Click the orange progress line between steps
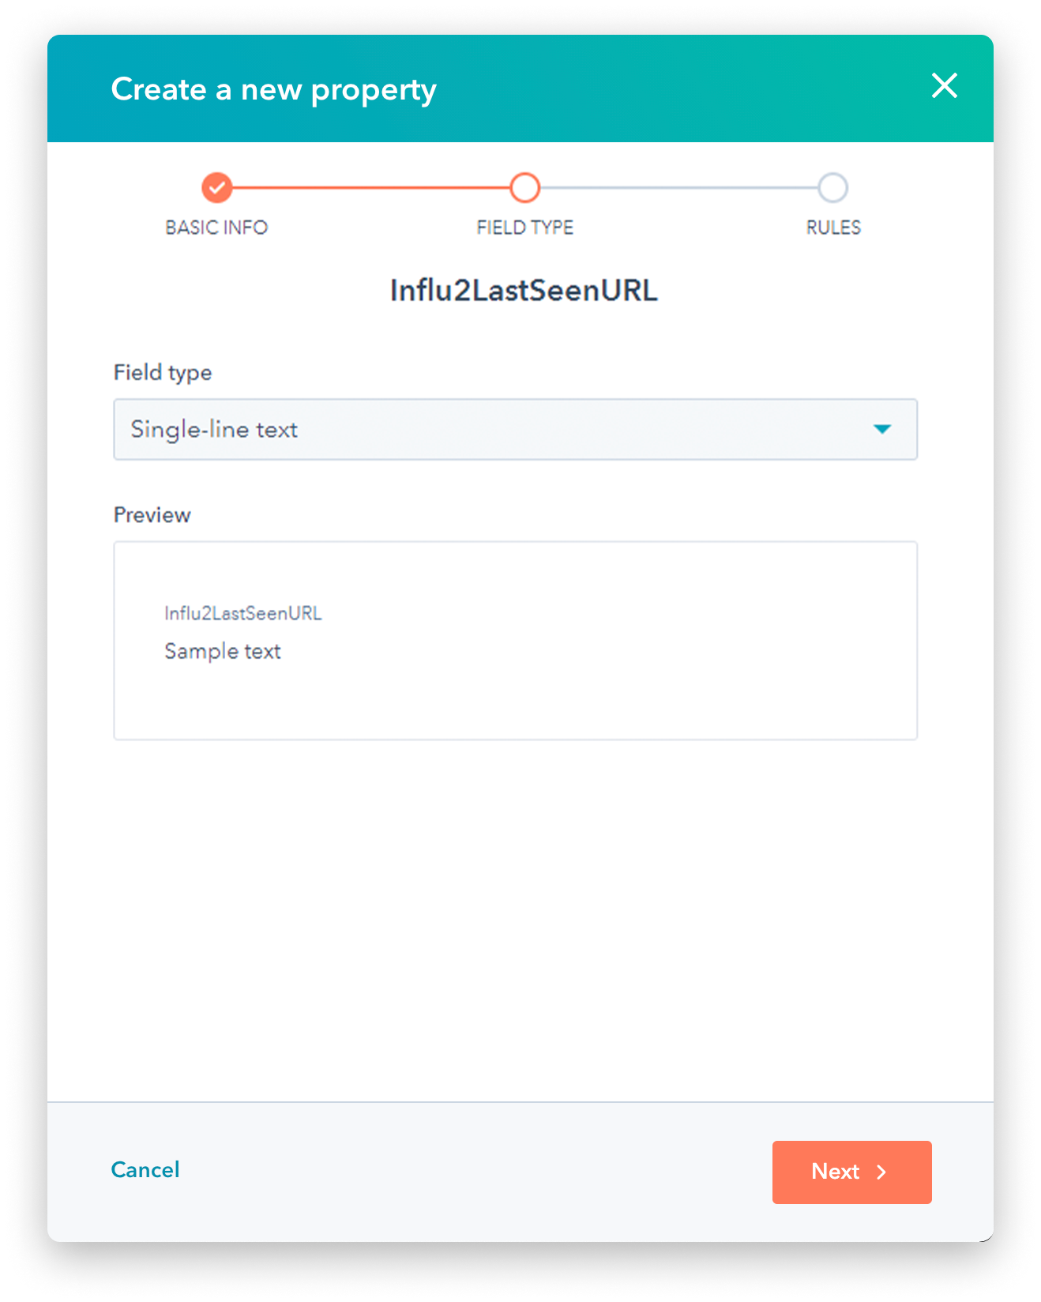The width and height of the screenshot is (1041, 1302). tap(370, 188)
